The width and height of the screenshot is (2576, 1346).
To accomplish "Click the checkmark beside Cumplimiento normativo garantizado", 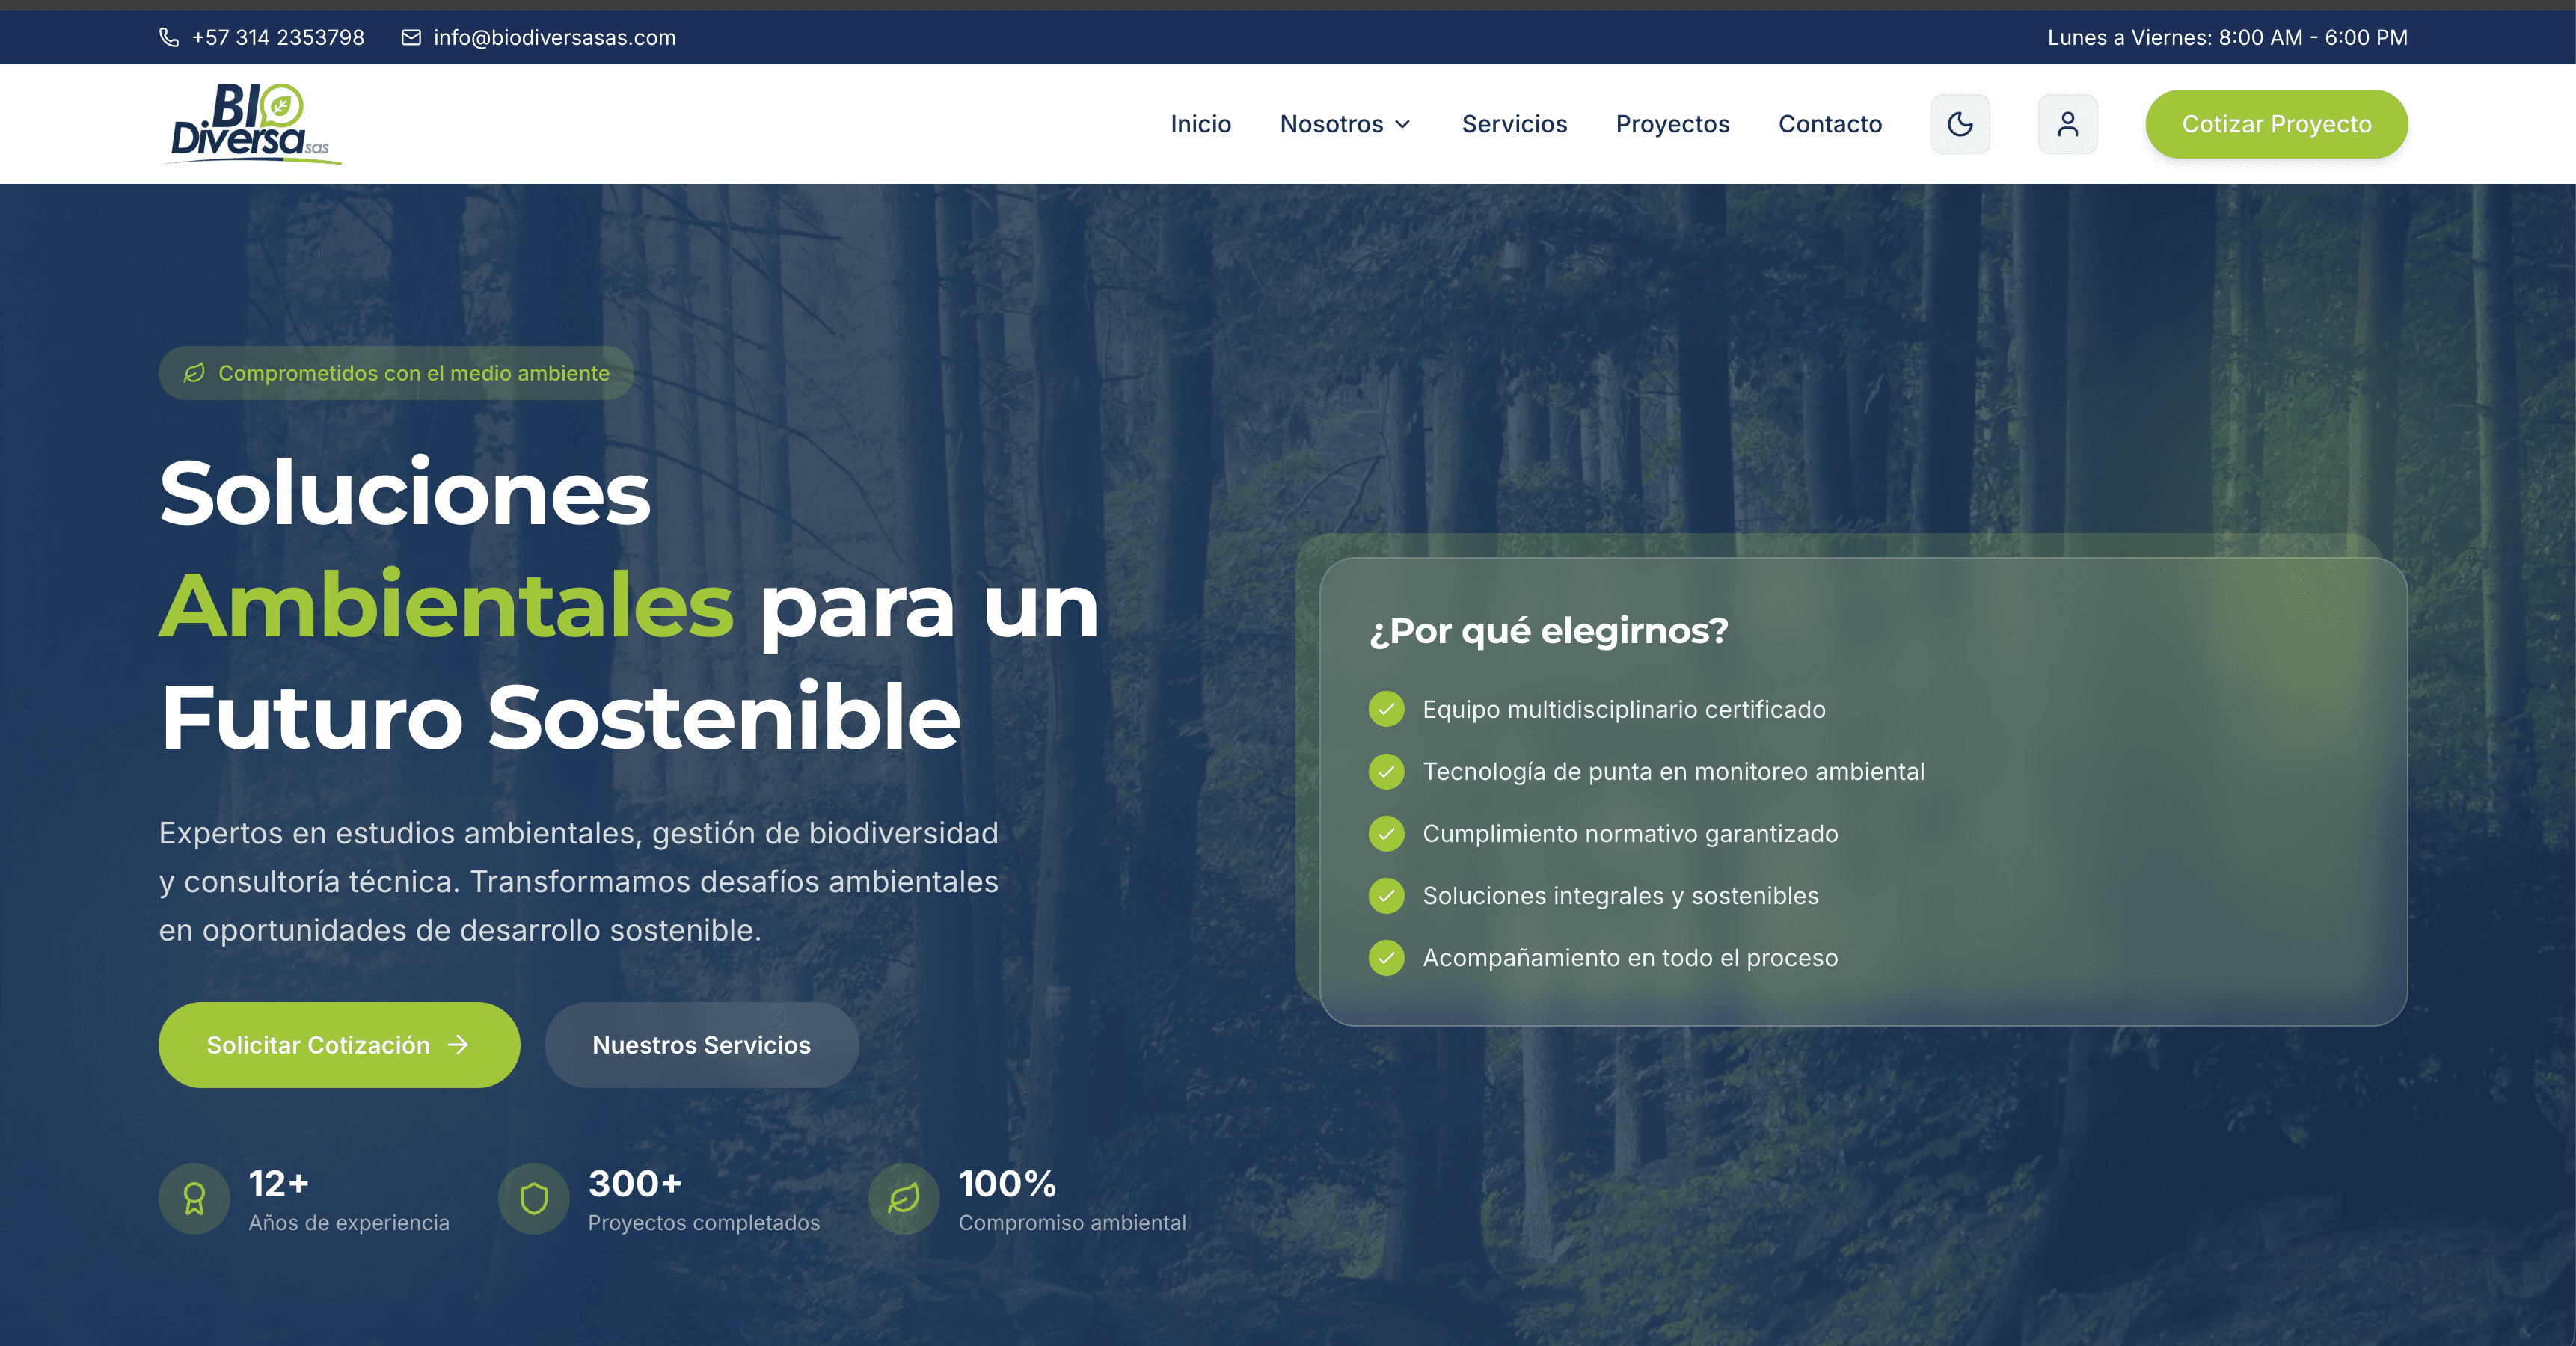I will 1387,834.
